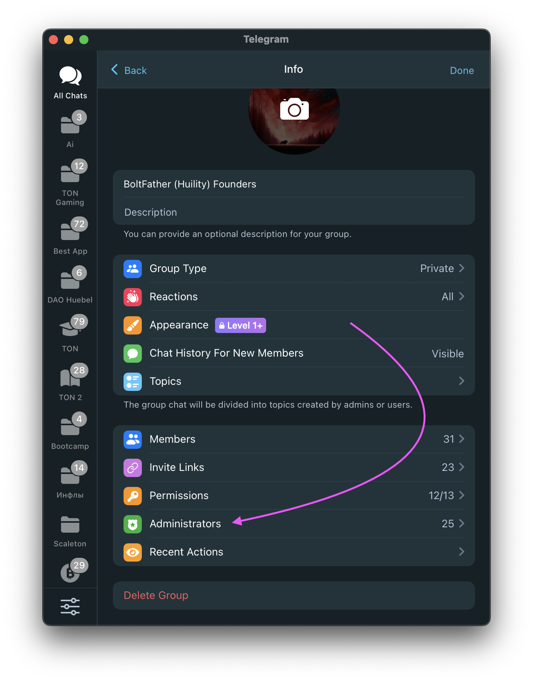533x682 pixels.
Task: Expand Group Type Private setting
Action: 442,269
